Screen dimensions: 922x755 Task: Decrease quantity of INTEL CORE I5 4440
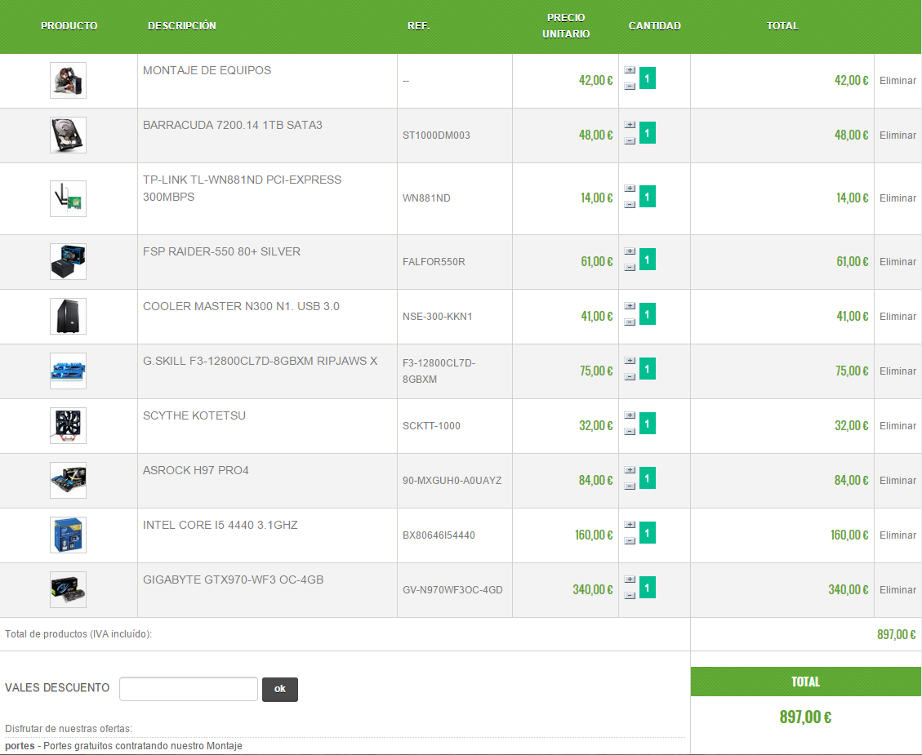[x=630, y=540]
